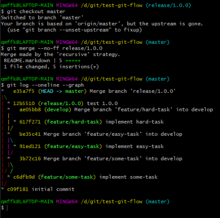Click commit hash e35a7f5
The width and height of the screenshot is (220, 218).
tap(24, 91)
